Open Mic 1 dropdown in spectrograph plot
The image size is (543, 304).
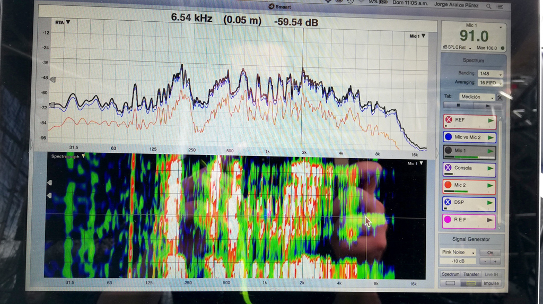415,163
